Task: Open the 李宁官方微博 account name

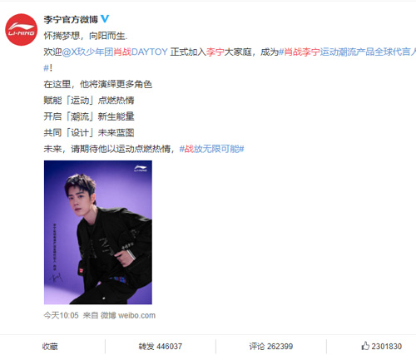Action: [71, 19]
